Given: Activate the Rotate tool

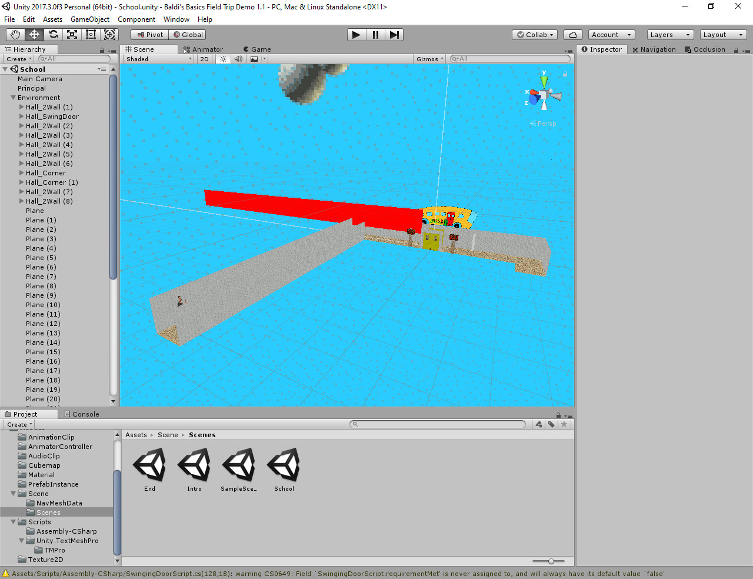Looking at the screenshot, I should [52, 34].
